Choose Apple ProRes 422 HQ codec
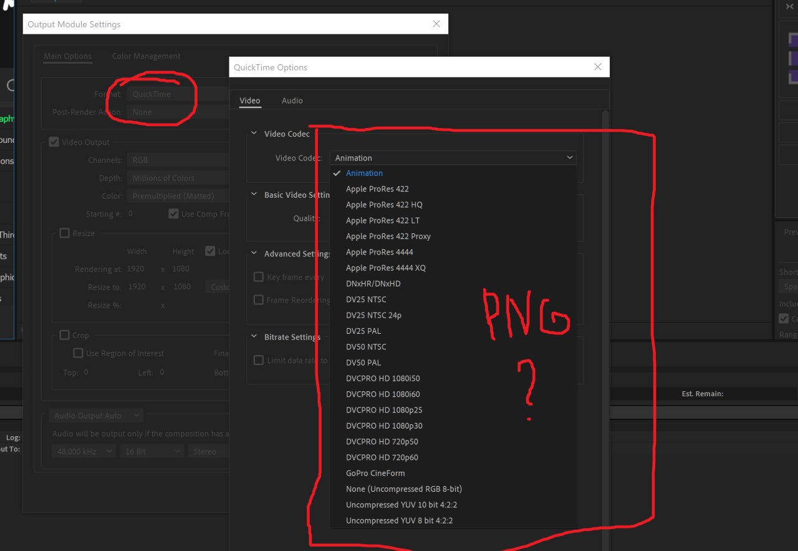 [x=453, y=205]
